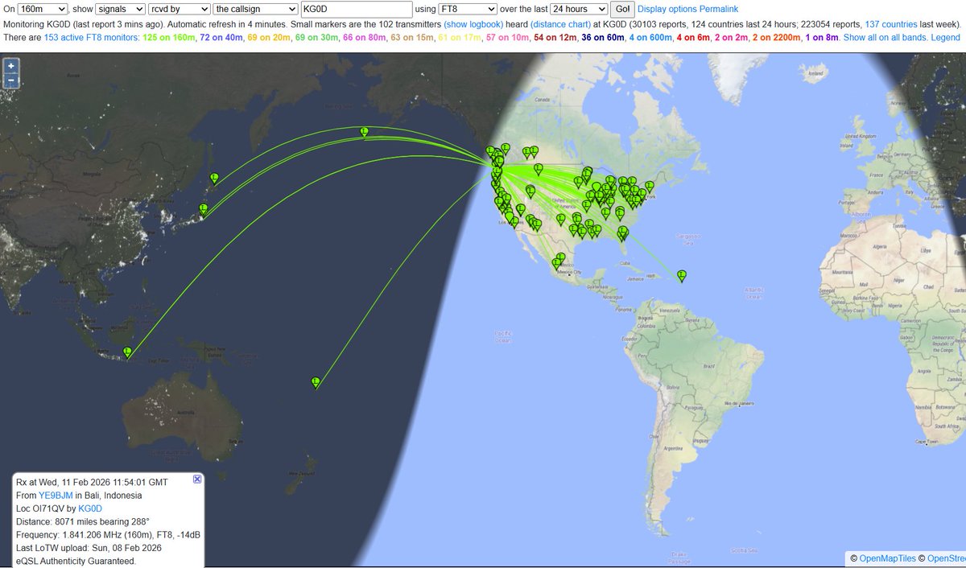
Task: Select the '4 on 6m' band link
Action: click(693, 38)
